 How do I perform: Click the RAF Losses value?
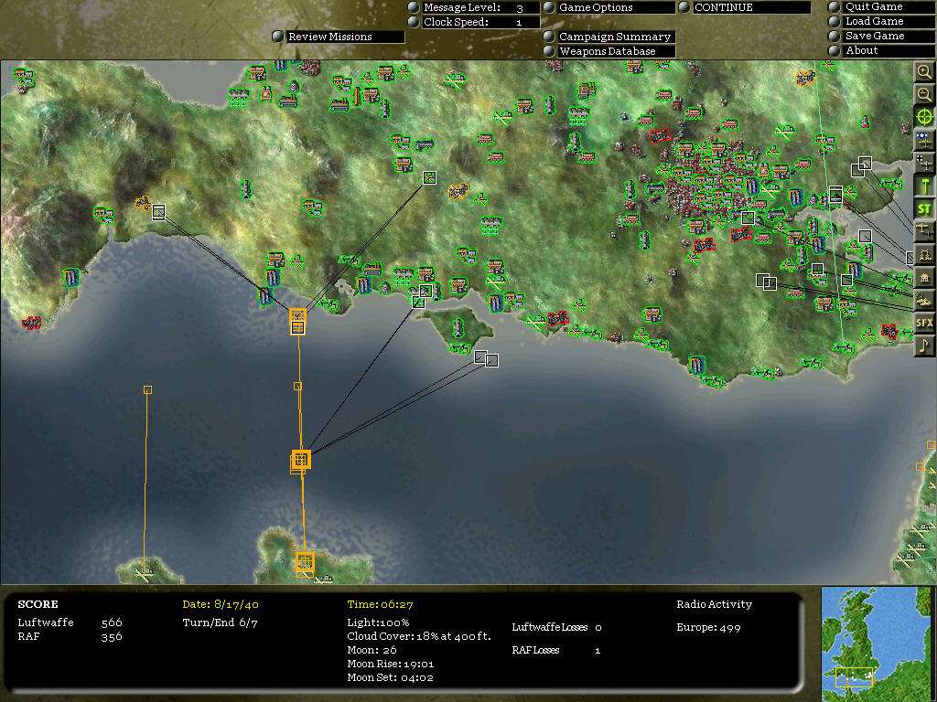pyautogui.click(x=598, y=651)
